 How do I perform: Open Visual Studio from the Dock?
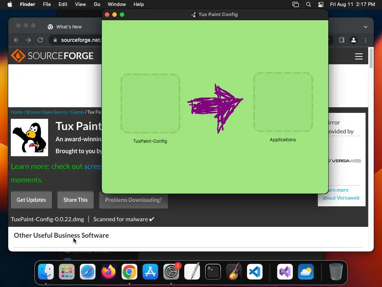click(285, 272)
